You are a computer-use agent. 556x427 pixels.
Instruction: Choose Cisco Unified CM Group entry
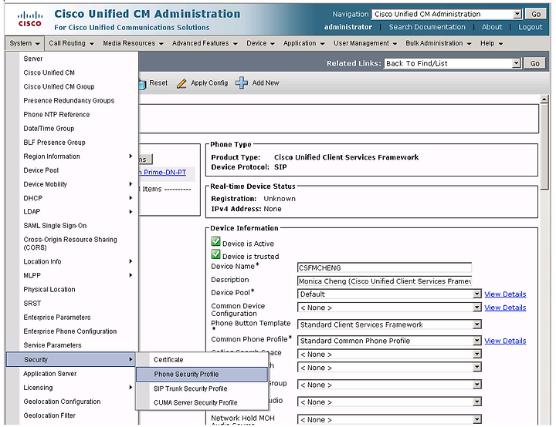(59, 87)
